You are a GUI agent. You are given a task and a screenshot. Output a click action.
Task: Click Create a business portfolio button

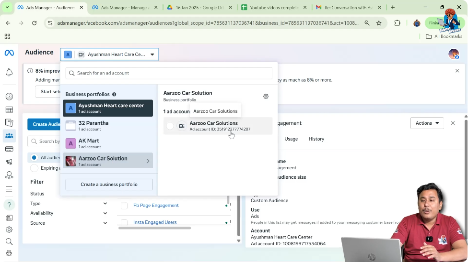[109, 185]
